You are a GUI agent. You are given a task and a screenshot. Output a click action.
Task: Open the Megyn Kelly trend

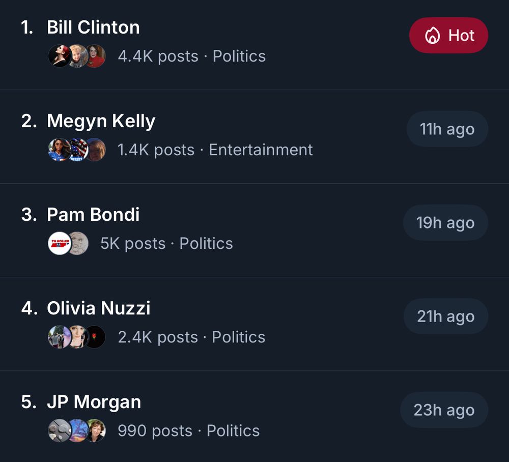point(101,121)
